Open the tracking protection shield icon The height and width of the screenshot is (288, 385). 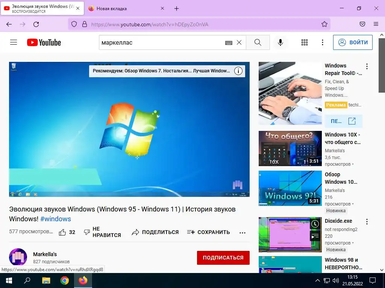click(x=74, y=24)
